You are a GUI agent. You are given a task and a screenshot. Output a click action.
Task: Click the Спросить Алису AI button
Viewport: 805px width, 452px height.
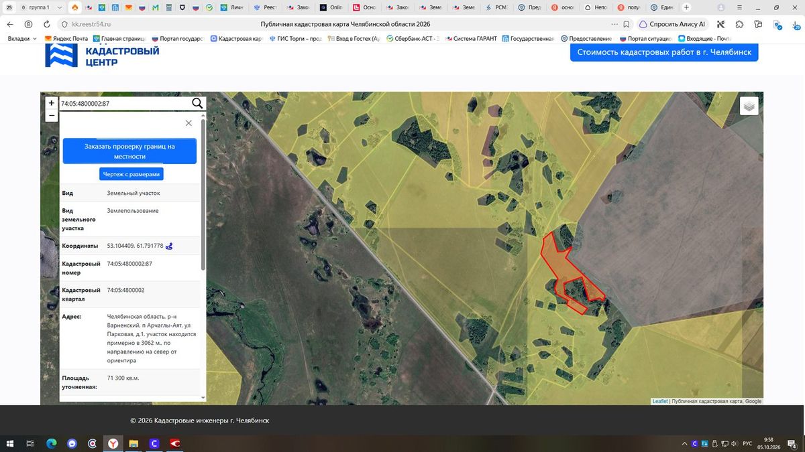click(x=673, y=24)
